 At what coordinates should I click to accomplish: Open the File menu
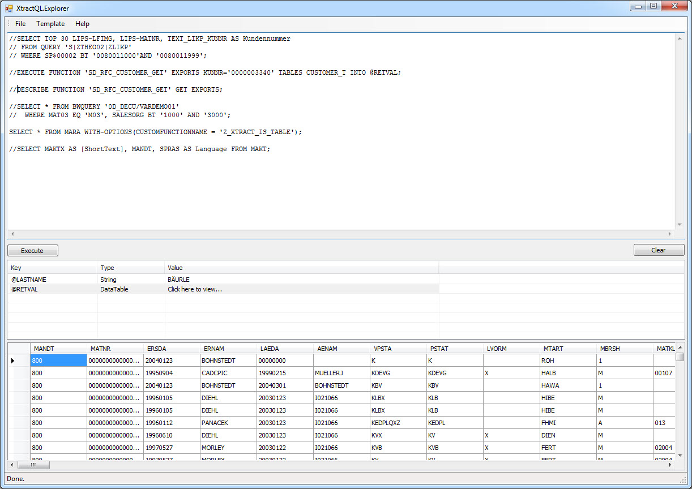click(20, 24)
